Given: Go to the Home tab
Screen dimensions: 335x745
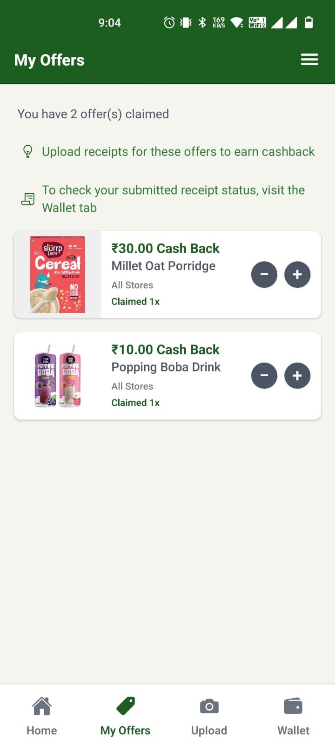Looking at the screenshot, I should coord(42,716).
